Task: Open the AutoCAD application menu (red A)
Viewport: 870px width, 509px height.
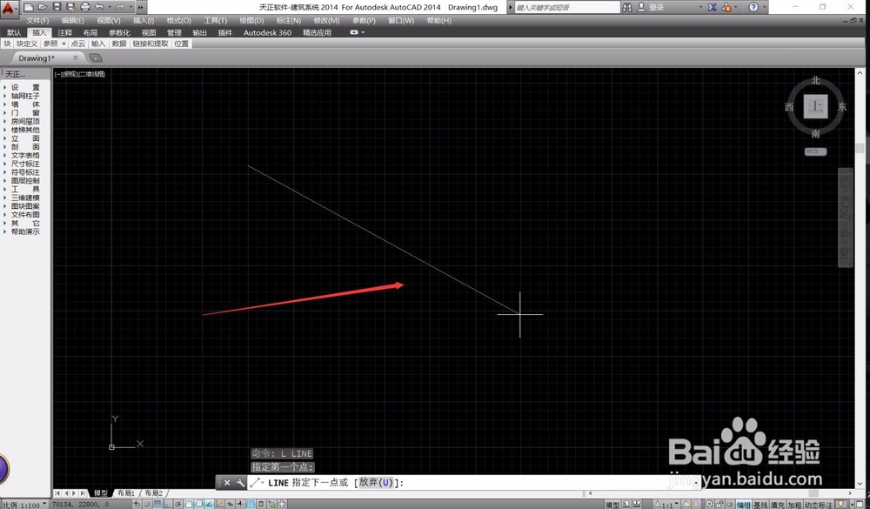Action: [9, 8]
